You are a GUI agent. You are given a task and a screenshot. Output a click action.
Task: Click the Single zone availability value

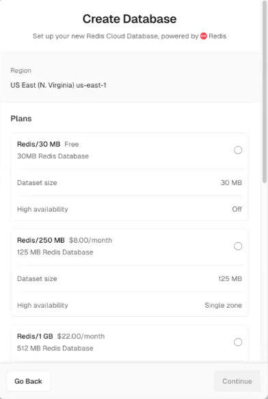224,305
